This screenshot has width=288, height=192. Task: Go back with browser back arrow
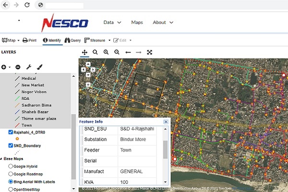(5, 5)
